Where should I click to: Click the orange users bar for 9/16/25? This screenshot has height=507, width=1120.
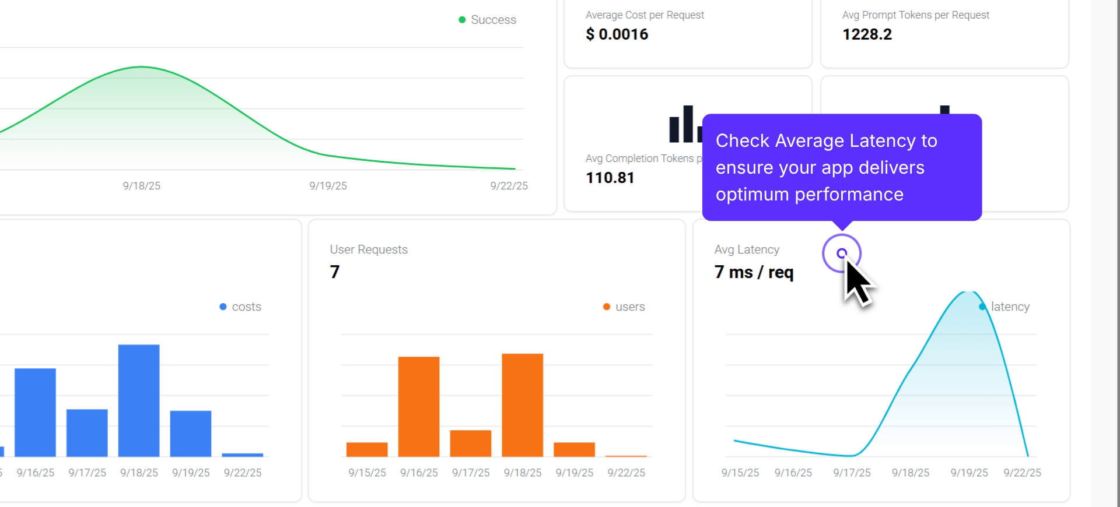418,406
